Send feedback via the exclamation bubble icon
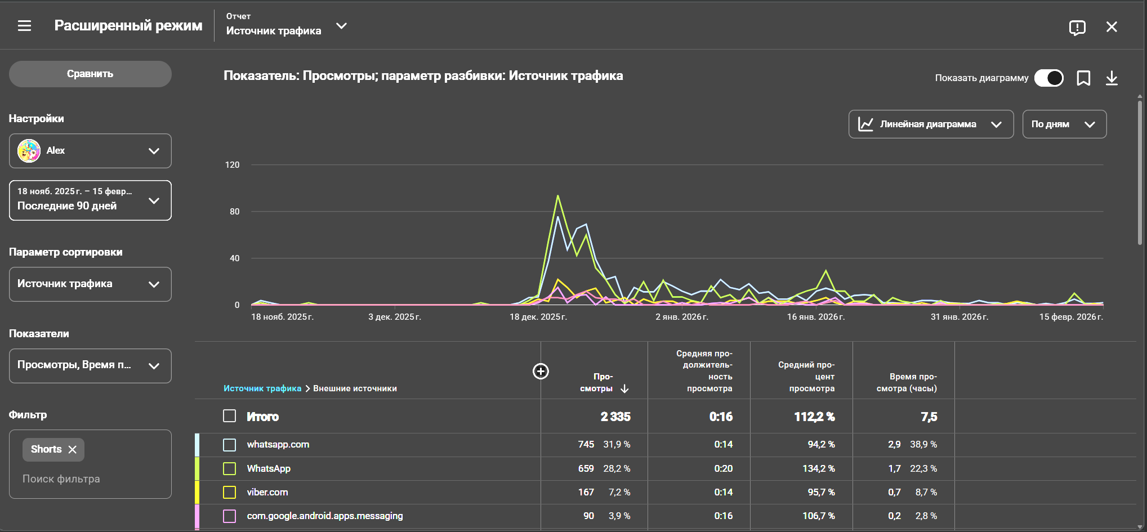This screenshot has height=532, width=1147. pyautogui.click(x=1077, y=27)
